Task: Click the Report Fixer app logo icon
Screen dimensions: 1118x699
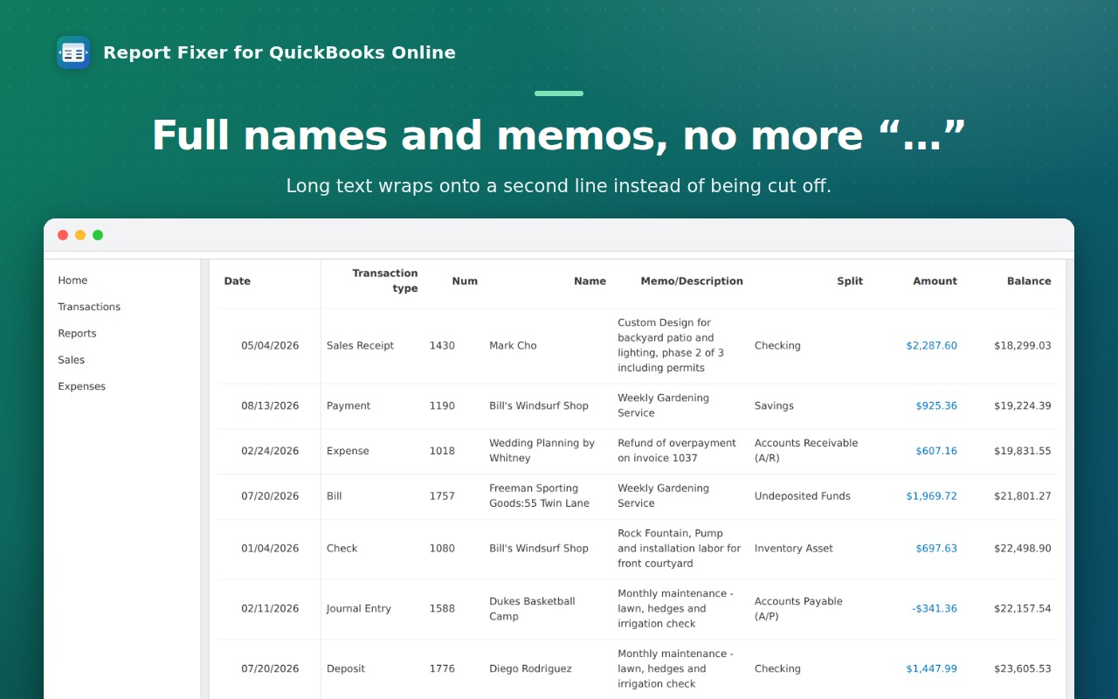Action: 73,52
